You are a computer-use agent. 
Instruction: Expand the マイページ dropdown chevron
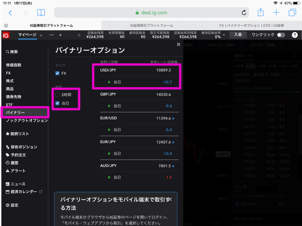(41, 36)
